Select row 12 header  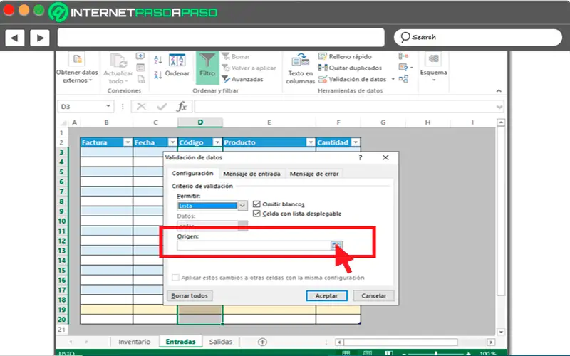(62, 241)
